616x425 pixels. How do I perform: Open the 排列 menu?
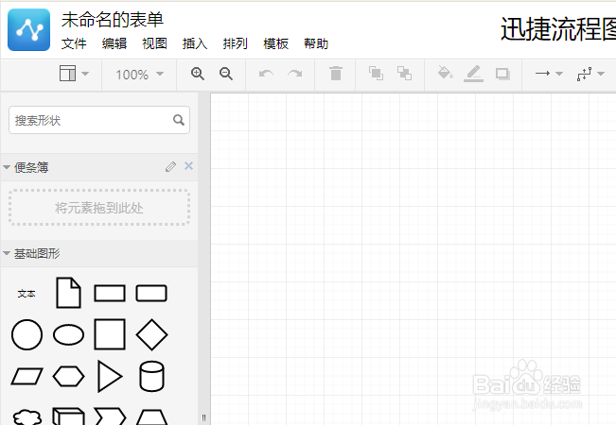[236, 43]
